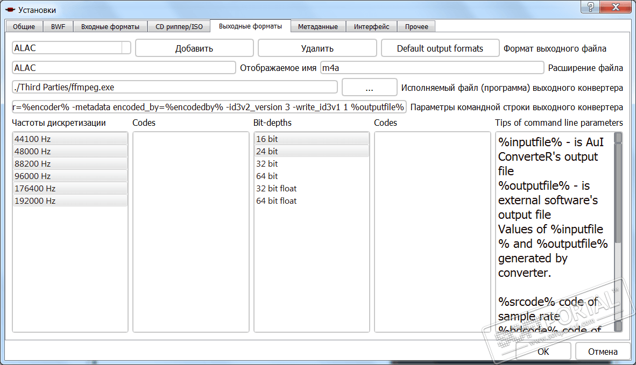Cancel with the Отмена button
This screenshot has height=365, width=636.
coord(603,352)
